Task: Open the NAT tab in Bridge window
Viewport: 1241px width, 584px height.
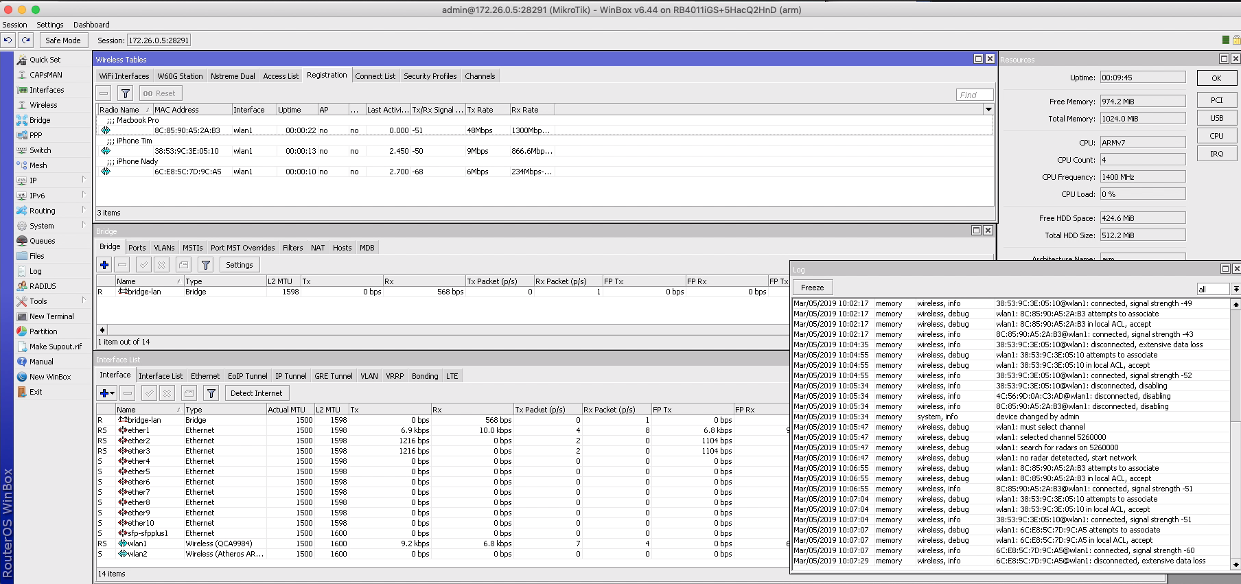Action: 318,248
